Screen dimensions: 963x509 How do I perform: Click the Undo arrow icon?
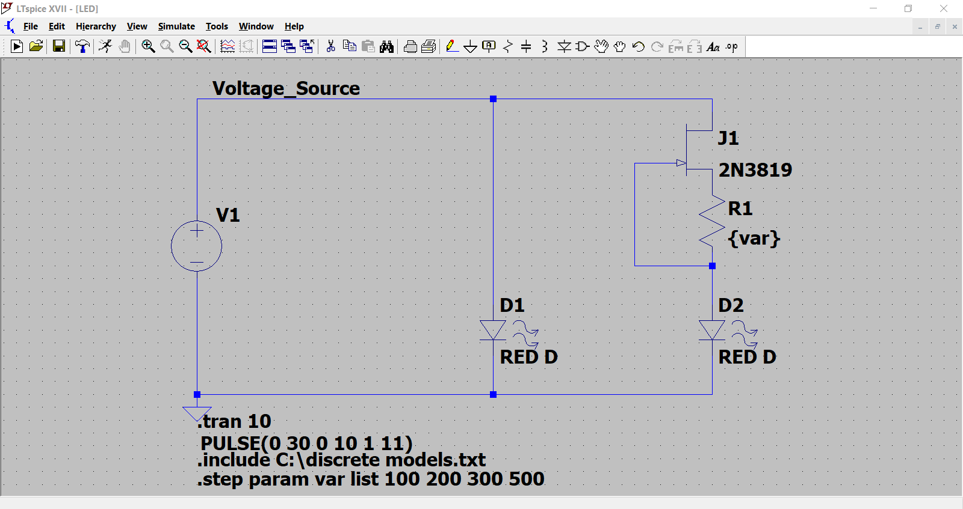pos(639,46)
